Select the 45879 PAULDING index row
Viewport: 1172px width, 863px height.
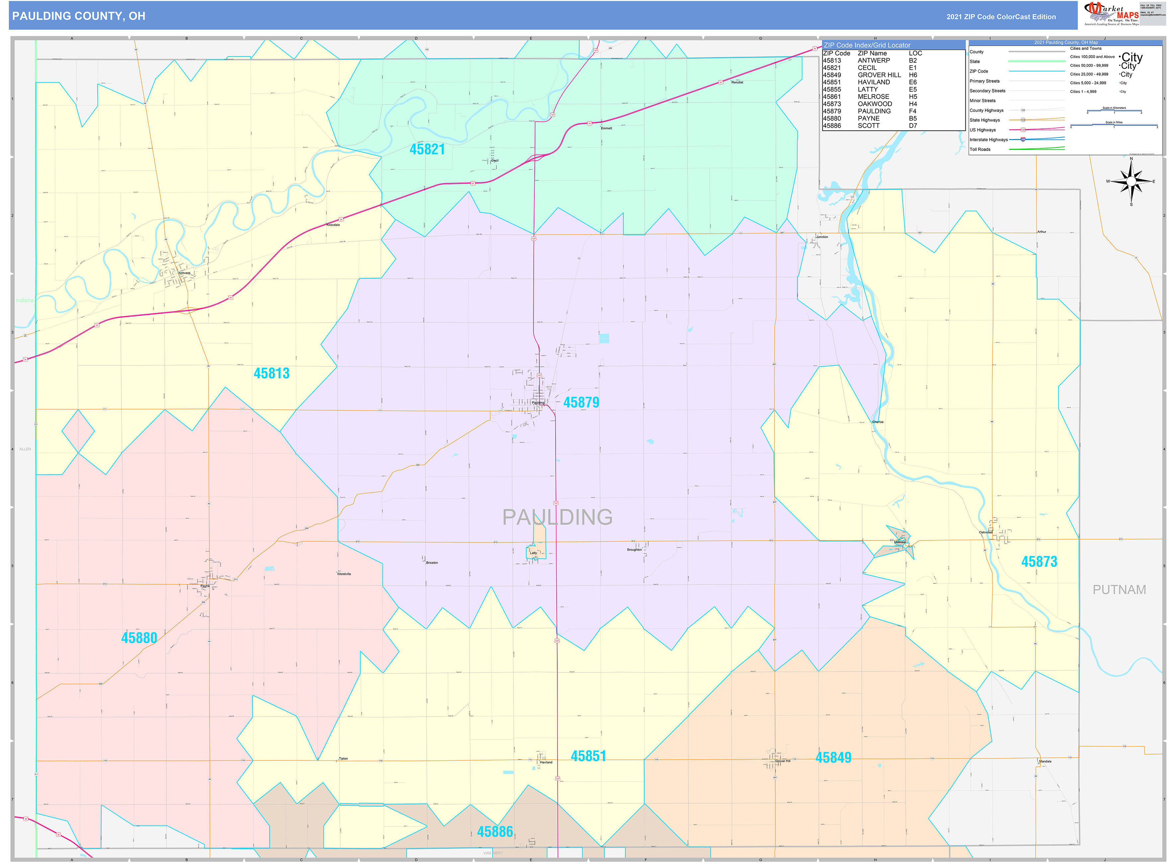point(862,111)
